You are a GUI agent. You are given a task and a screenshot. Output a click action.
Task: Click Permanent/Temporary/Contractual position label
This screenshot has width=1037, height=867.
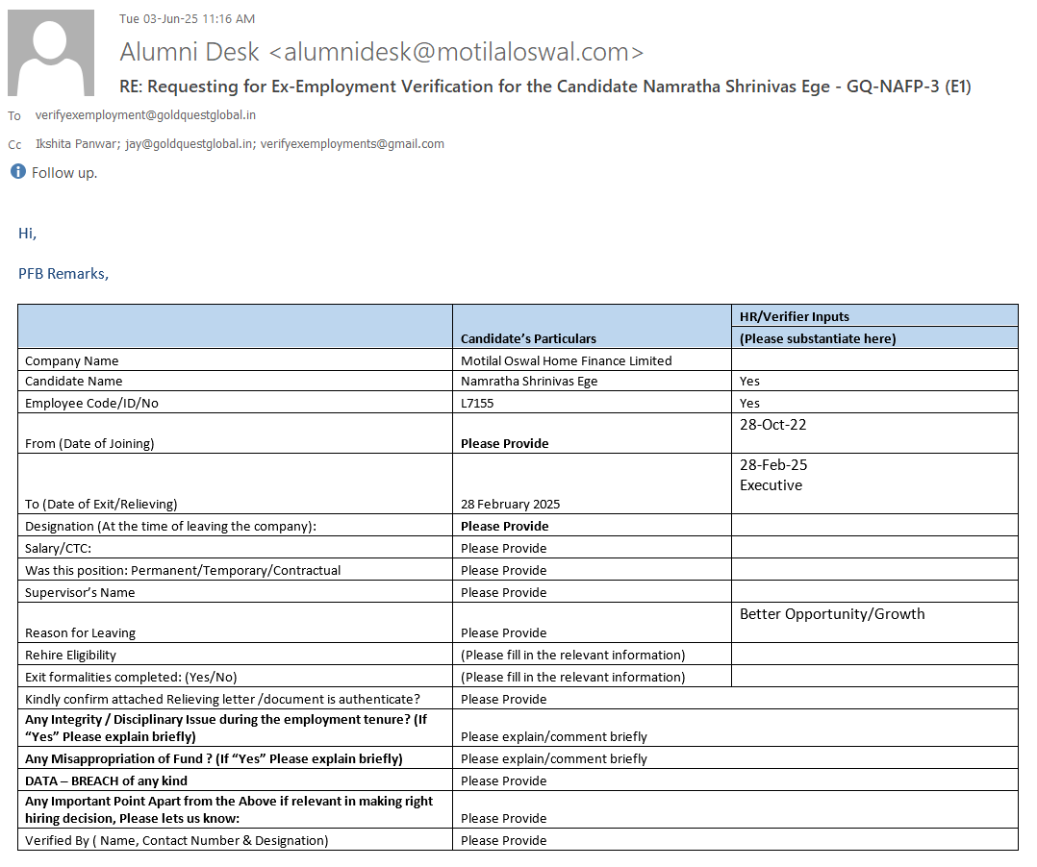coord(183,570)
